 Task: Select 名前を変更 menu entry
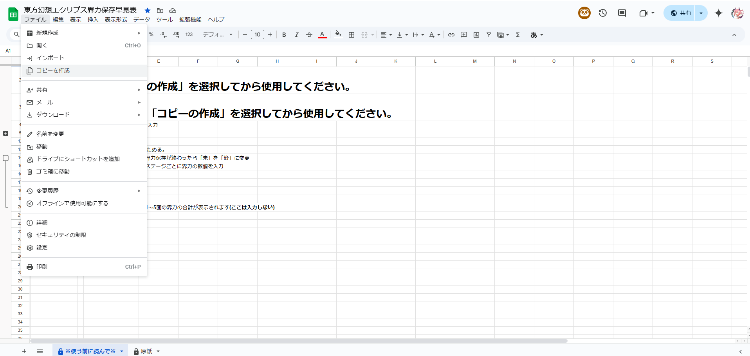[x=84, y=134]
